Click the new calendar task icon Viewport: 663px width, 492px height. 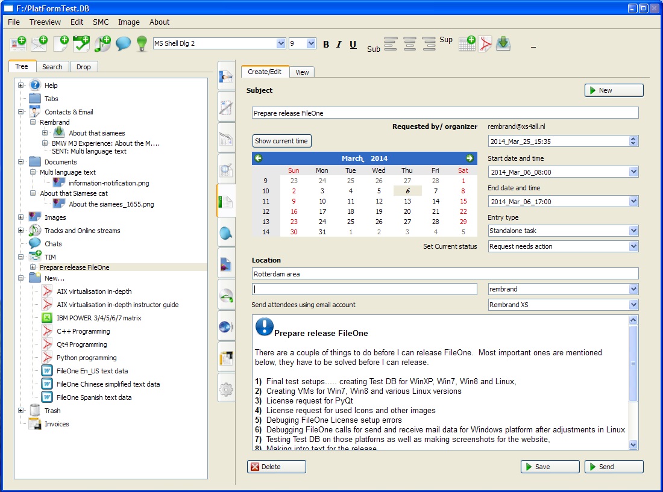pyautogui.click(x=81, y=44)
